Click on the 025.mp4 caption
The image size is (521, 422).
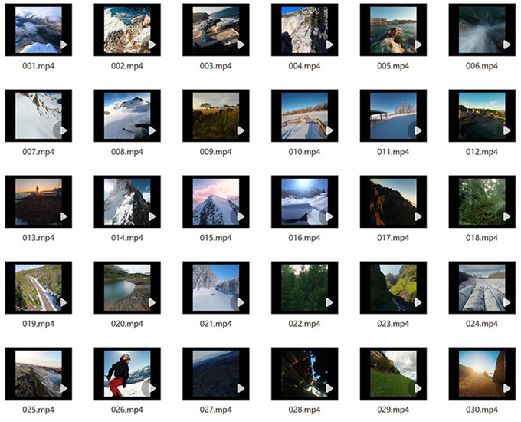click(38, 410)
